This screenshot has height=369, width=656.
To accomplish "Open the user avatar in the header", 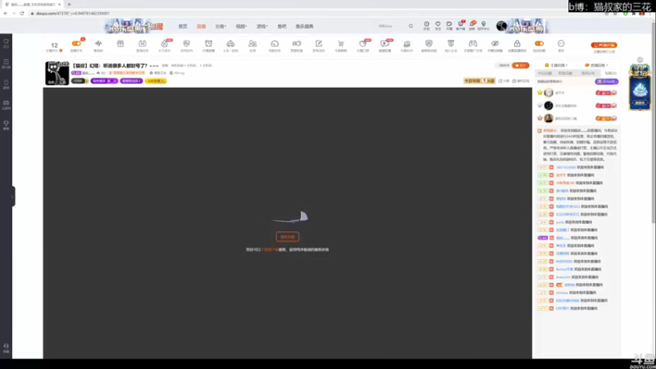I will point(501,26).
